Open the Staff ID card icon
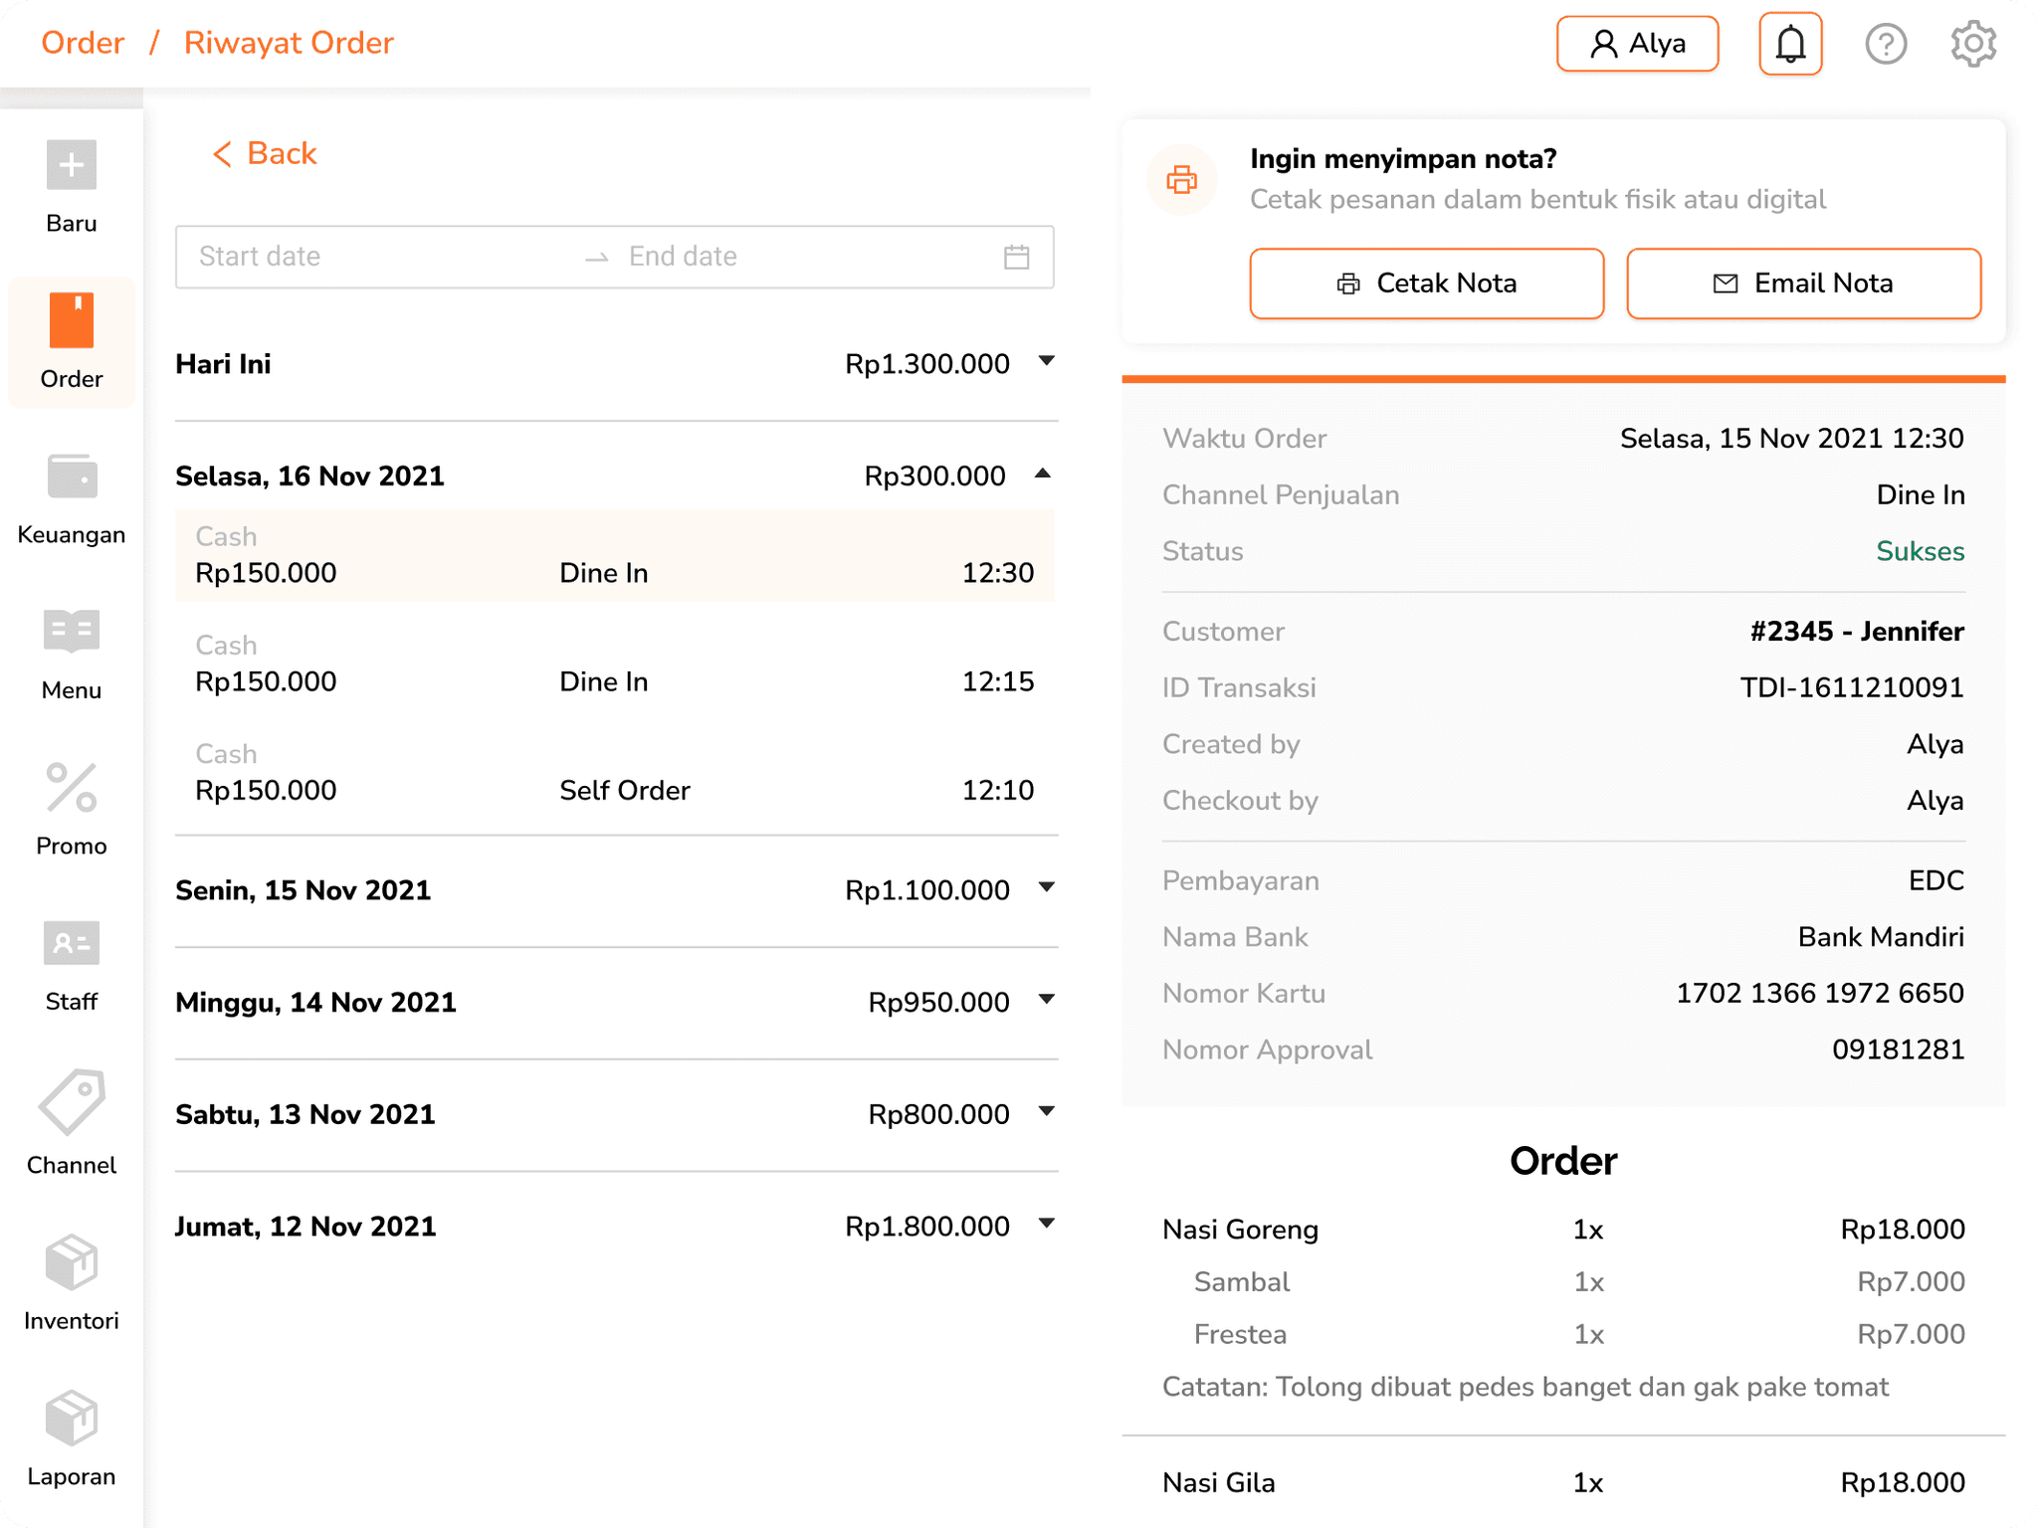 [x=71, y=943]
